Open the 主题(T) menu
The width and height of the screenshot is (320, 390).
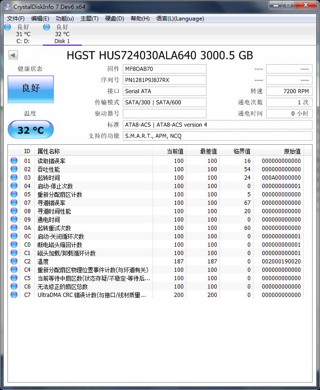click(89, 19)
